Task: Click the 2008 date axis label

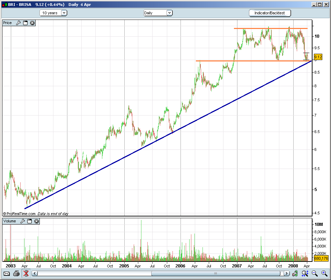Action: point(293,266)
